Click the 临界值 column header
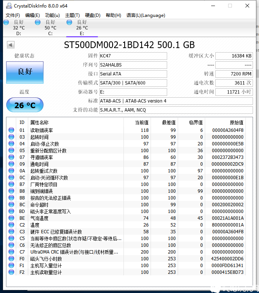Image resolution: width=259 pixels, height=293 pixels. click(191, 122)
